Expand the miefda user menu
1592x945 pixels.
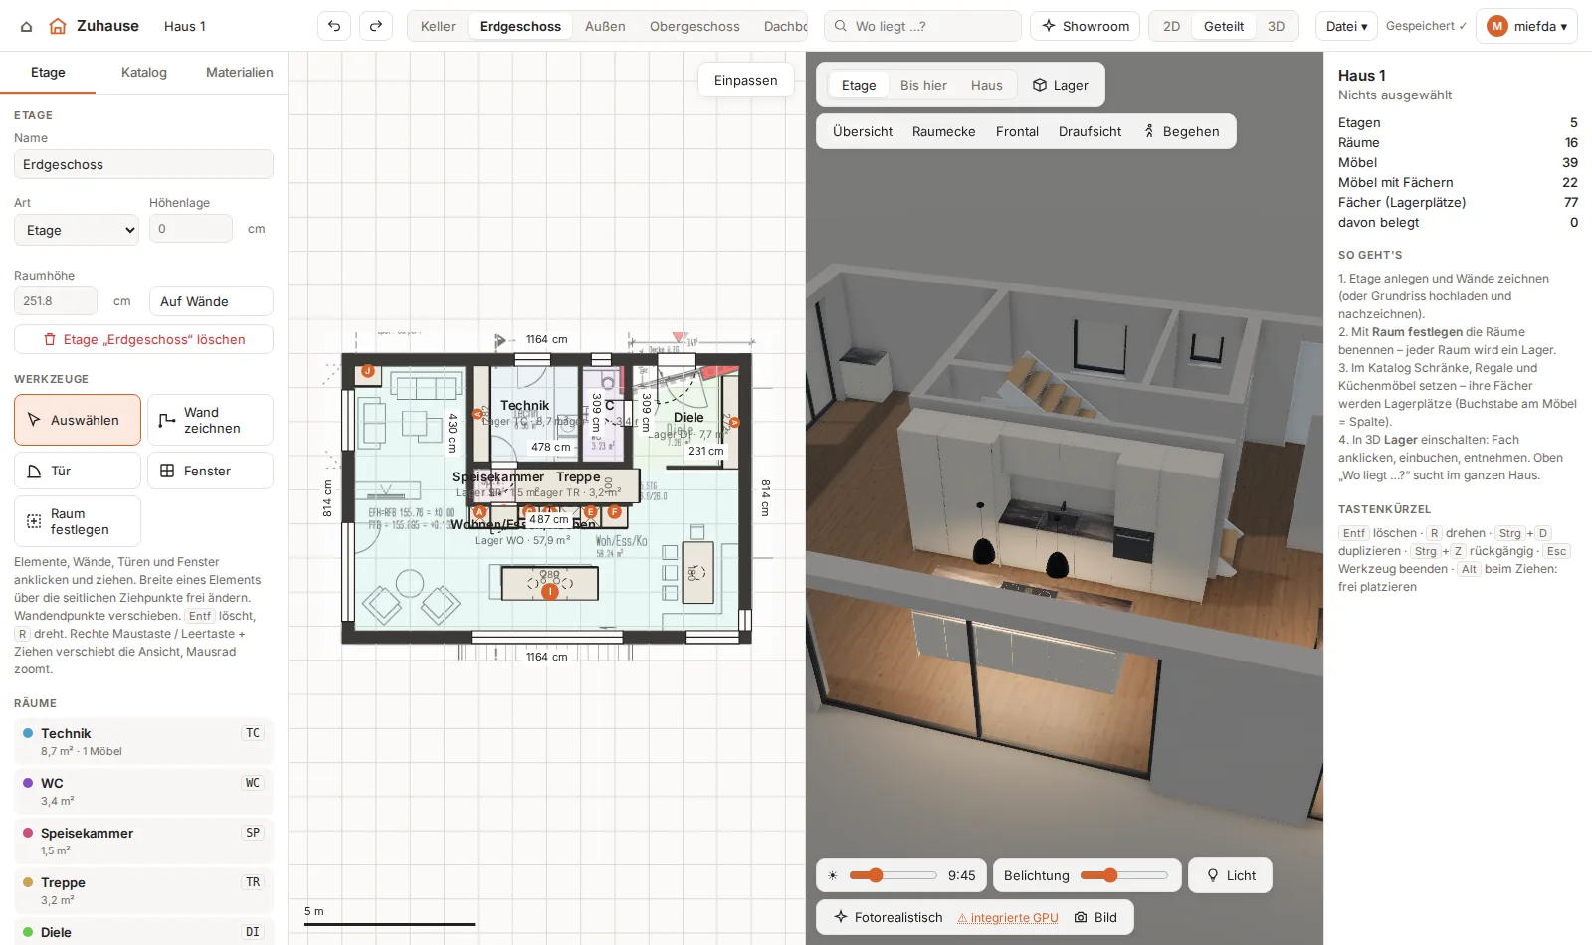click(1526, 26)
